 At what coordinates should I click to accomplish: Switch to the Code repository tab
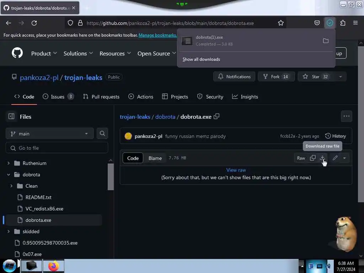coord(24,97)
